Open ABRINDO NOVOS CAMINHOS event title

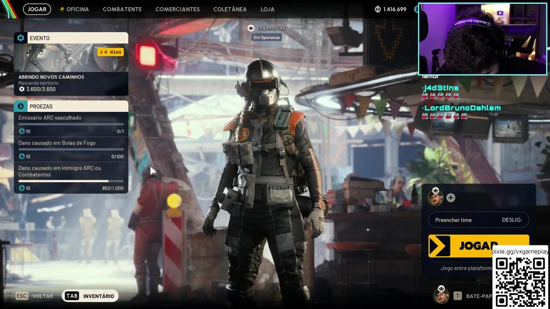51,77
